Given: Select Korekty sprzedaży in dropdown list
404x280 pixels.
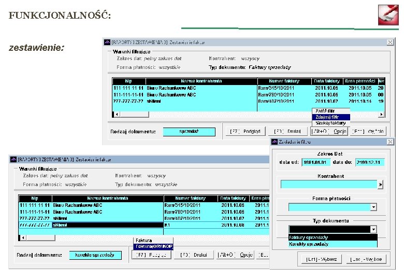Looking at the screenshot, I should [333, 244].
